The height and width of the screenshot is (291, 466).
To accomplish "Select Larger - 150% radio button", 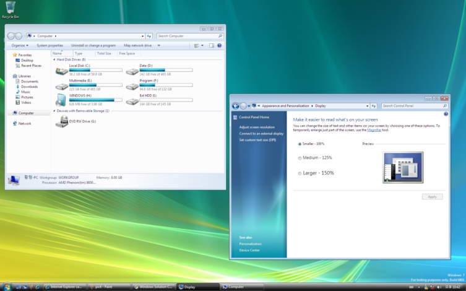I will click(300, 173).
